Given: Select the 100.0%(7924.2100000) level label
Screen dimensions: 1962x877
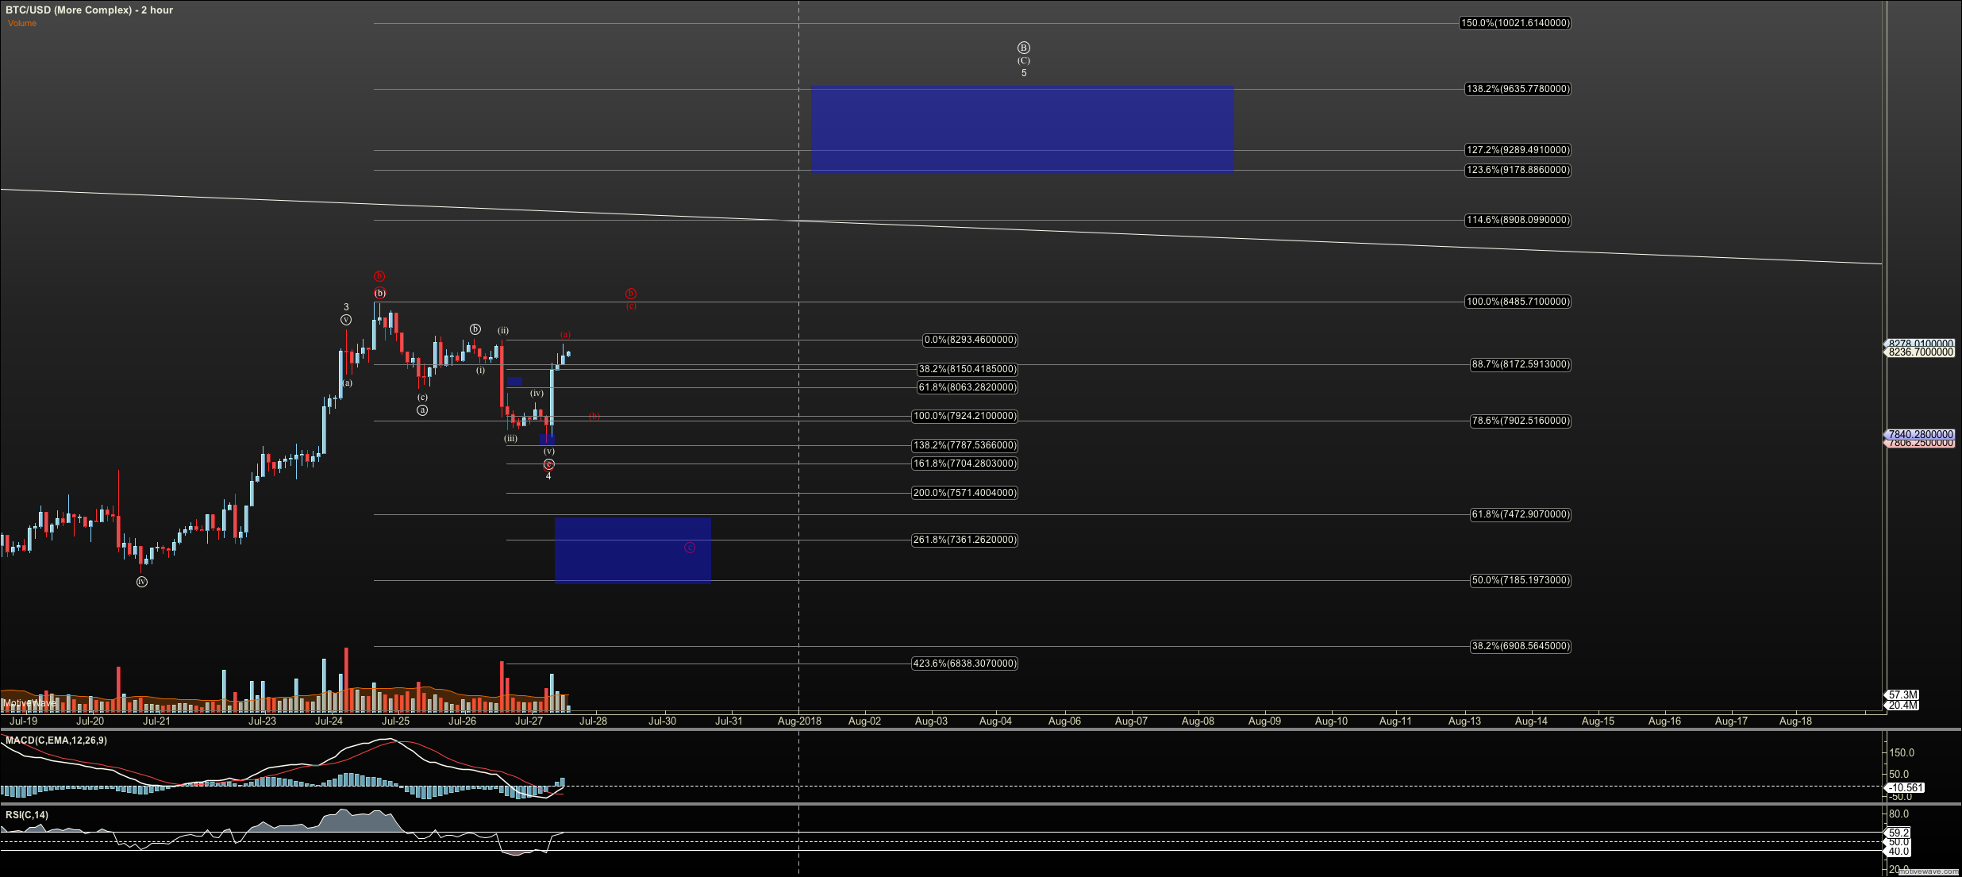Looking at the screenshot, I should click(964, 416).
